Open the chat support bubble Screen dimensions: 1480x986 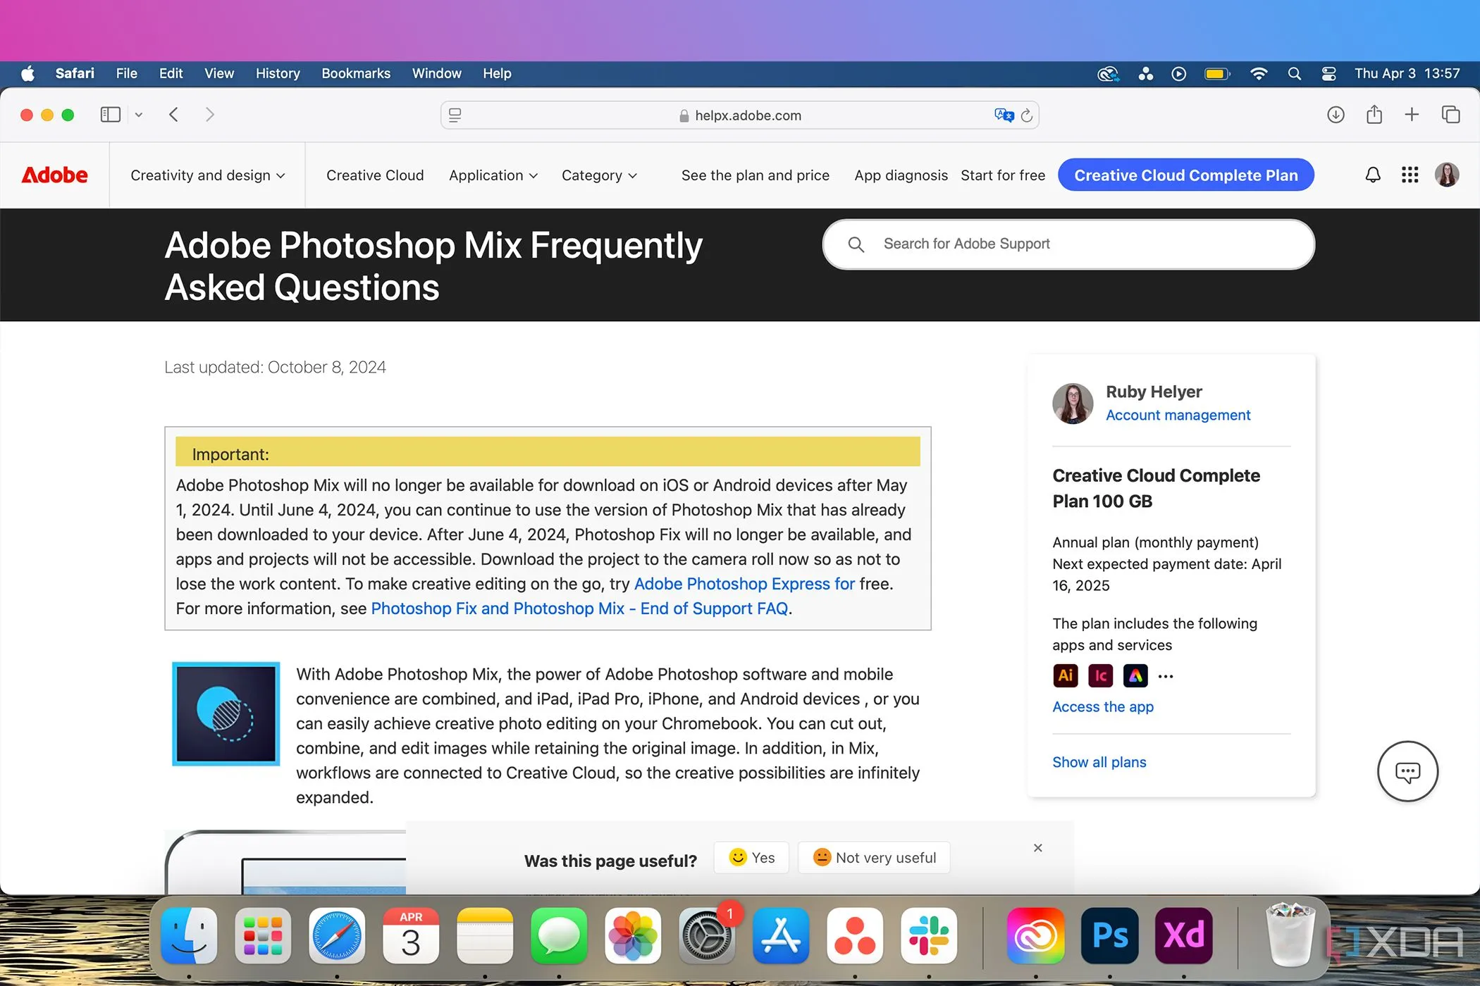pos(1407,771)
